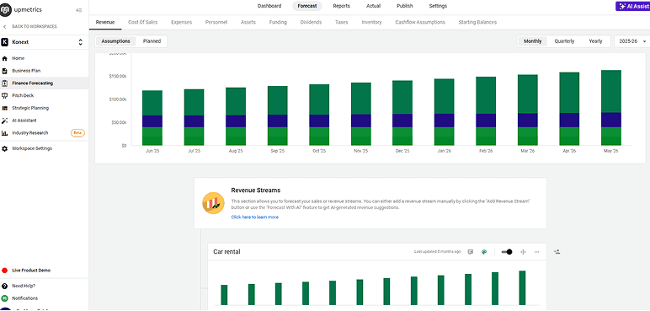Toggle the Car rental stream switch
Viewport: 650px width, 311px height.
507,252
